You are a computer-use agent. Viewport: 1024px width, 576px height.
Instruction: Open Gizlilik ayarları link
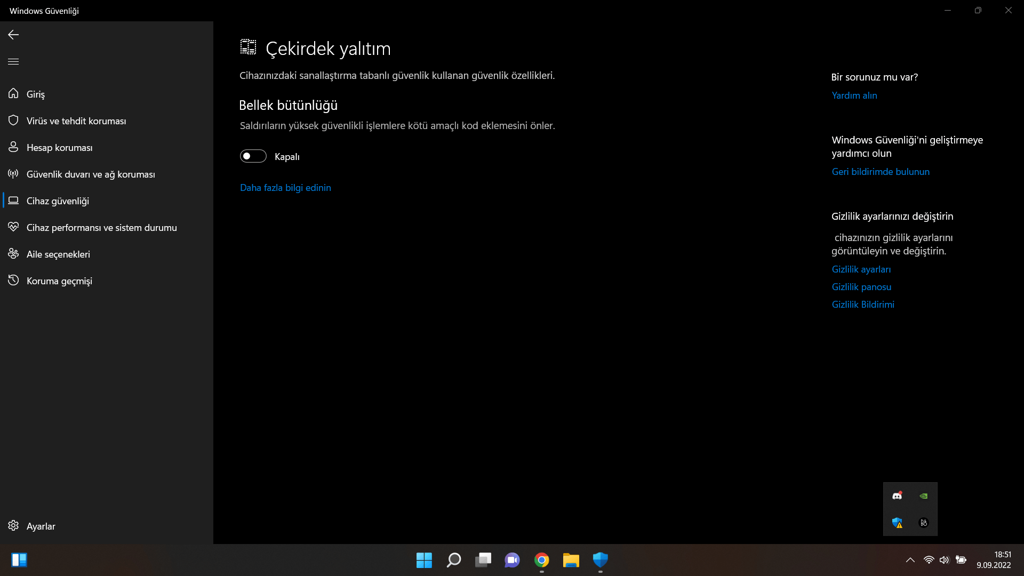[x=861, y=269]
